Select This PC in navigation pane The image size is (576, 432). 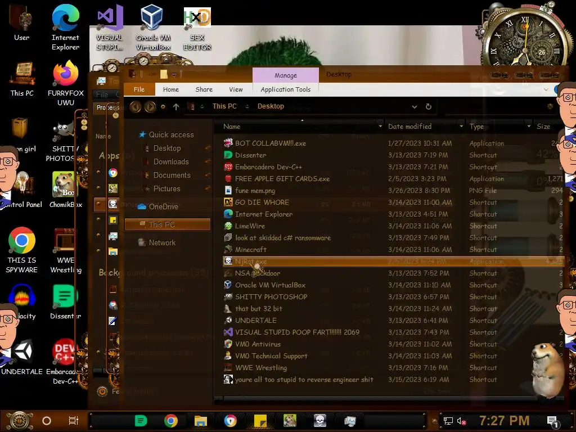[168, 224]
